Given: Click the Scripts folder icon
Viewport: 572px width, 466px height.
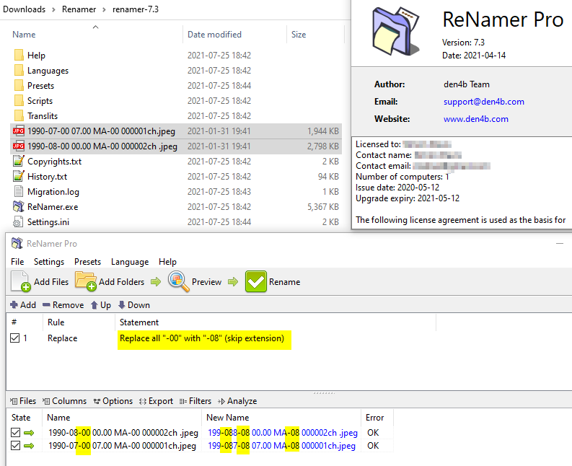Looking at the screenshot, I should tap(19, 101).
